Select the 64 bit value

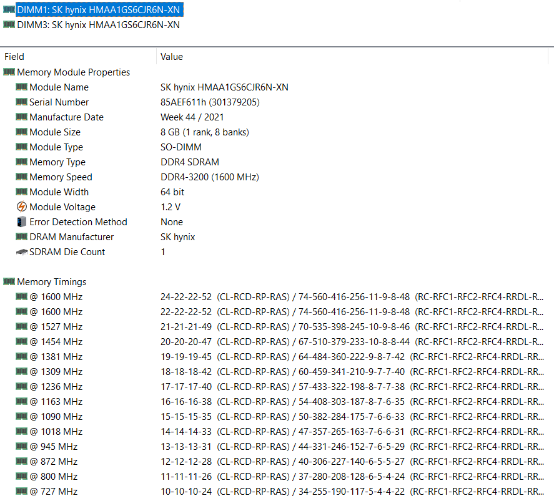[x=172, y=192]
